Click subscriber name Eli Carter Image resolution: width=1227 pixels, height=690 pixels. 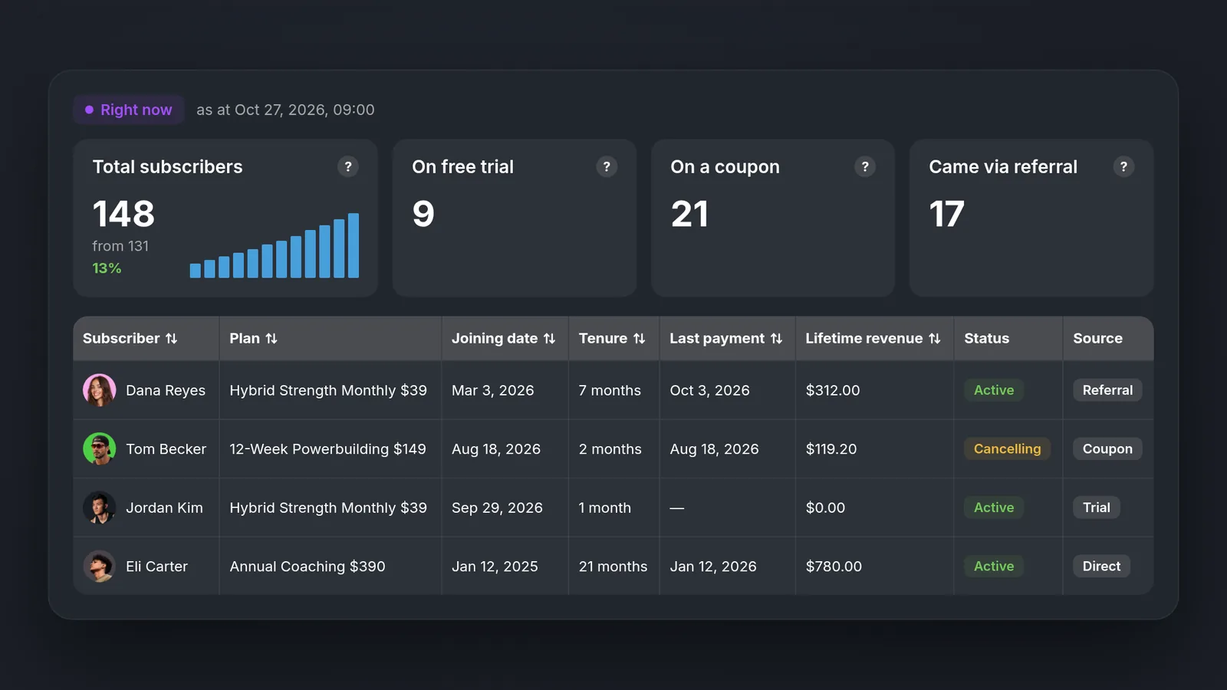156,566
